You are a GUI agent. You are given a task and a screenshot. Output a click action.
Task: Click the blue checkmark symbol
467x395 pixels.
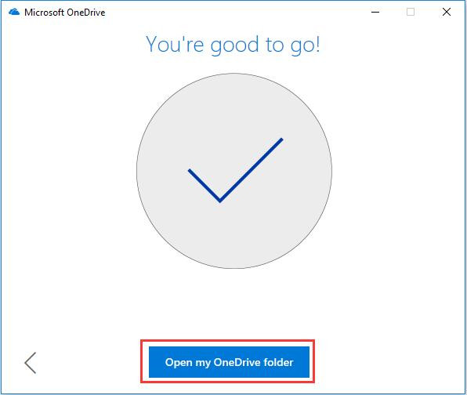[x=235, y=170]
